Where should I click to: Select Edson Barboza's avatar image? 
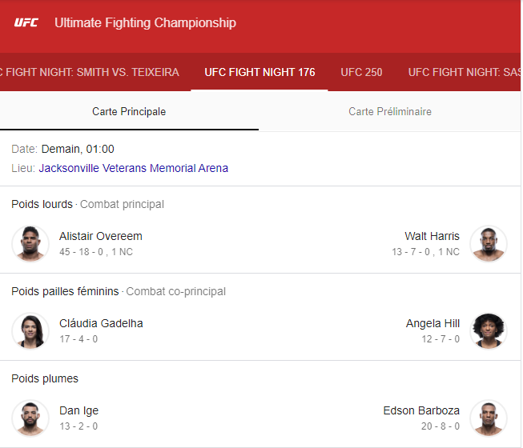[x=489, y=418]
